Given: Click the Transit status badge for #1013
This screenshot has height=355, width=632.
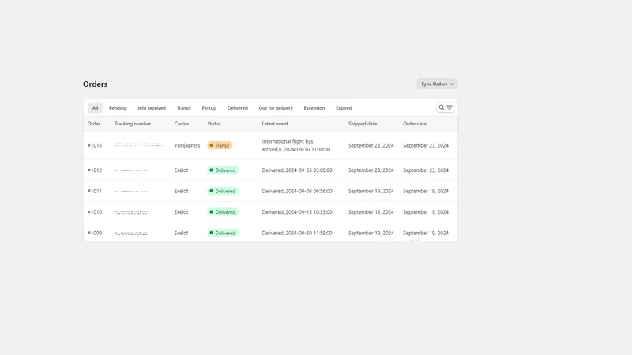Looking at the screenshot, I should (220, 145).
